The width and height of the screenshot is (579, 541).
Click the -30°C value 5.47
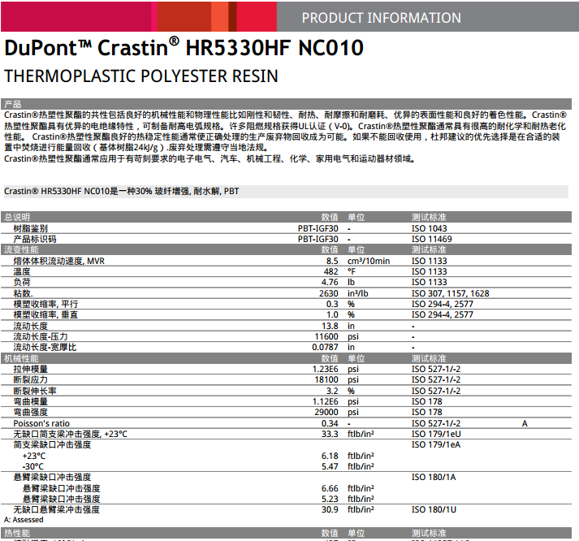331,466
